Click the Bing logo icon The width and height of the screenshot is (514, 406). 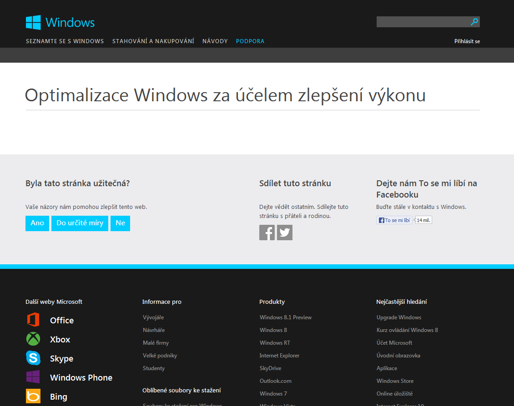33,396
